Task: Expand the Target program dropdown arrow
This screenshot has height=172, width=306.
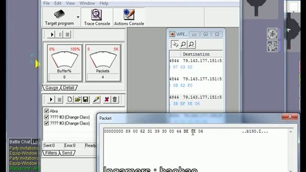Action: [x=78, y=17]
